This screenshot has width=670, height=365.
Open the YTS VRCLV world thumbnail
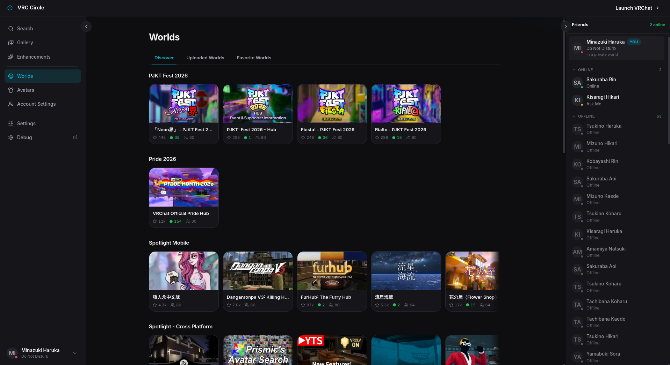coord(332,350)
